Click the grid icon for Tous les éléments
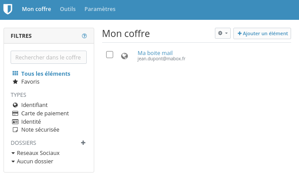The image size is (299, 184). pyautogui.click(x=15, y=73)
